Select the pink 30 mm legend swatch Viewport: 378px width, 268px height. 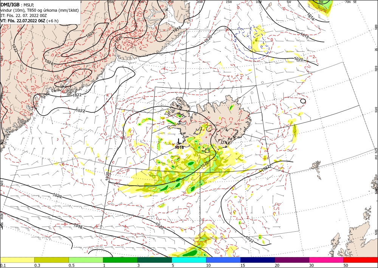coord(327,260)
